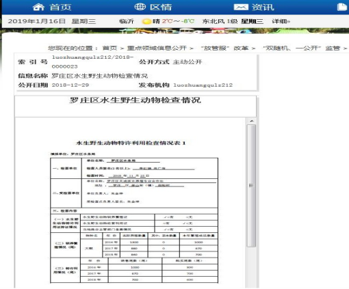Open the 首页 navigation tab

click(60, 7)
